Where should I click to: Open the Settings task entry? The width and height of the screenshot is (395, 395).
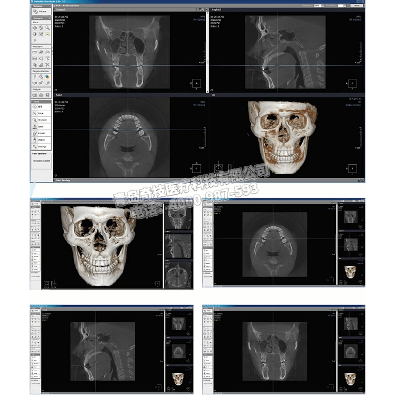click(x=41, y=147)
